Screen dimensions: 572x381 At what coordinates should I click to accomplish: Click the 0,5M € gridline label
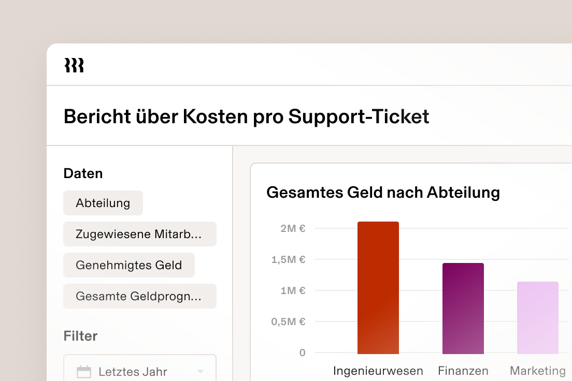pyautogui.click(x=289, y=321)
